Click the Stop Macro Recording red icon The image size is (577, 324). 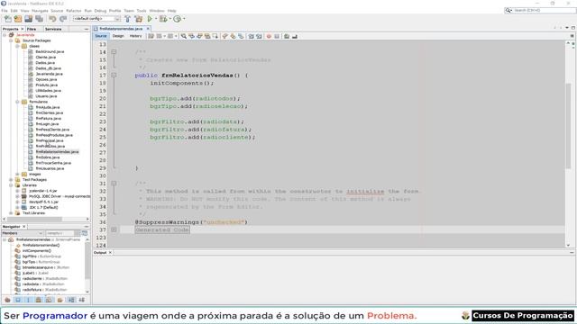tap(269, 36)
